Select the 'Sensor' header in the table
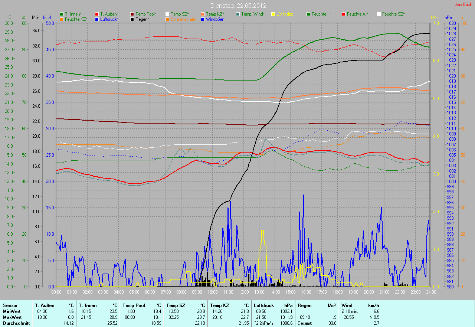This screenshot has height=327, width=475. coord(10,305)
